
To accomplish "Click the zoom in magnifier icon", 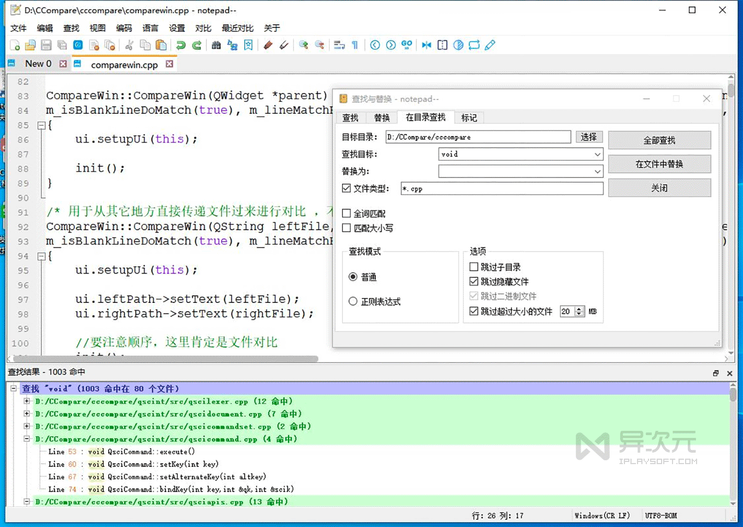I will 304,45.
